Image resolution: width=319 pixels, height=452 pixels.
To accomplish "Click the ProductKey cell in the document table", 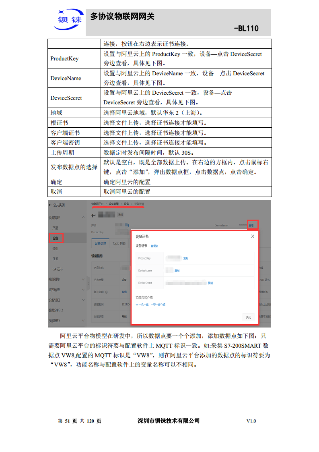I will [x=74, y=58].
